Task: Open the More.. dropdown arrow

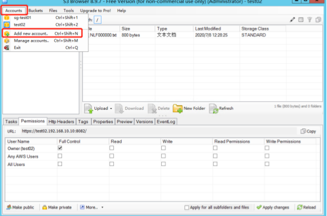Action: pos(103,208)
